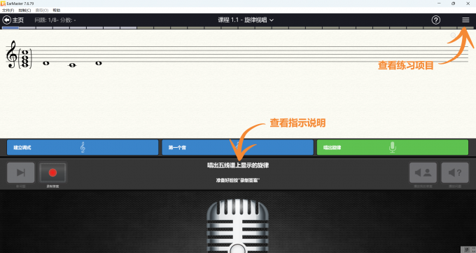476x253 pixels.
Task: Minimize the EarMaster window
Action: coord(439,4)
